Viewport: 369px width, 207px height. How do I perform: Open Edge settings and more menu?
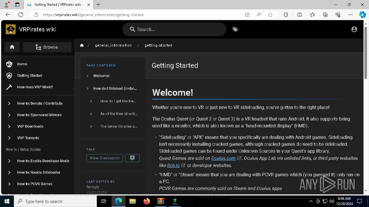[351, 15]
